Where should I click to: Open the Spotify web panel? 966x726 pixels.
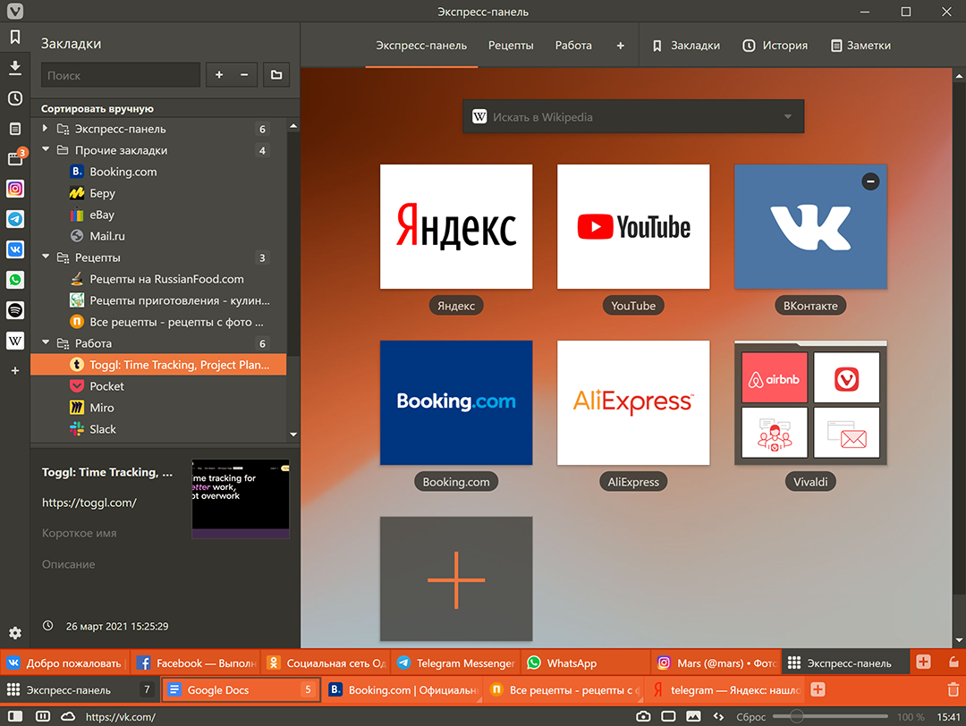click(x=15, y=309)
